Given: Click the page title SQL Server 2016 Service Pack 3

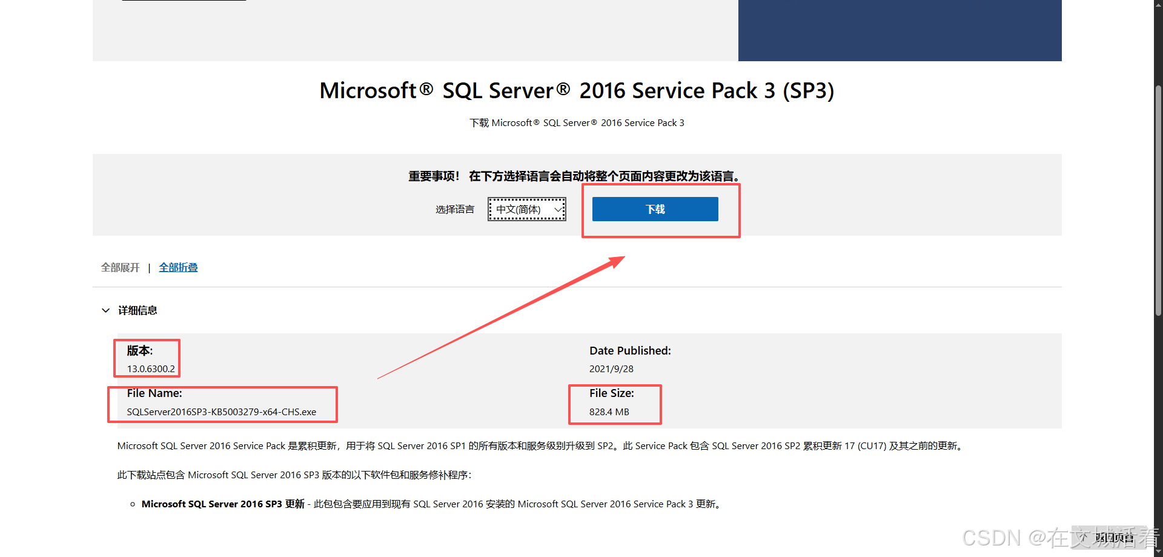Looking at the screenshot, I should tap(577, 90).
